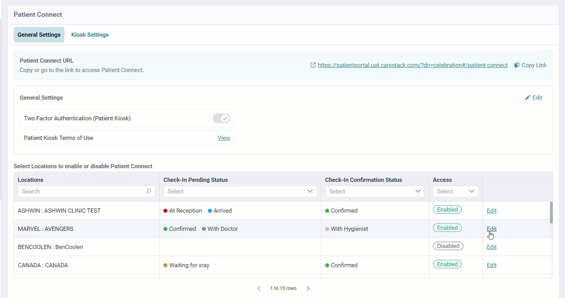Switch to the Kiosk Settings tab
Viewport: 565px width, 298px height.
(90, 35)
